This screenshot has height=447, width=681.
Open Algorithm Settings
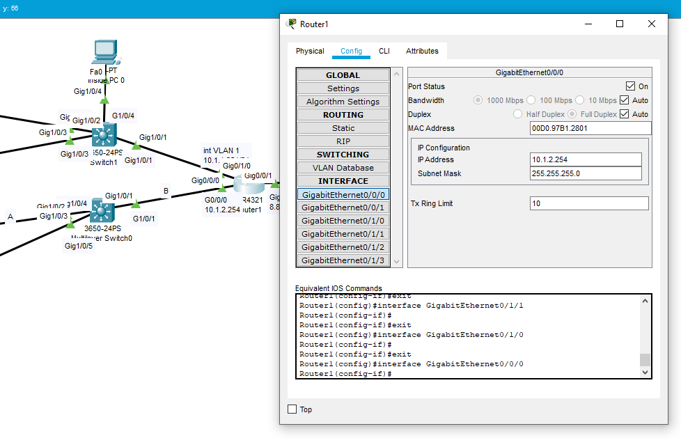[x=343, y=101]
